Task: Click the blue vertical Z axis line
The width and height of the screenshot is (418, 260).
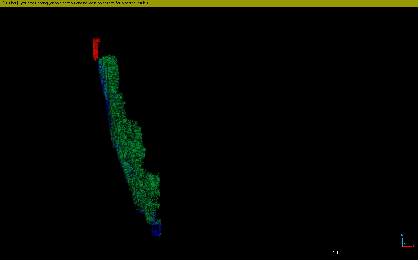Action: click(402, 241)
